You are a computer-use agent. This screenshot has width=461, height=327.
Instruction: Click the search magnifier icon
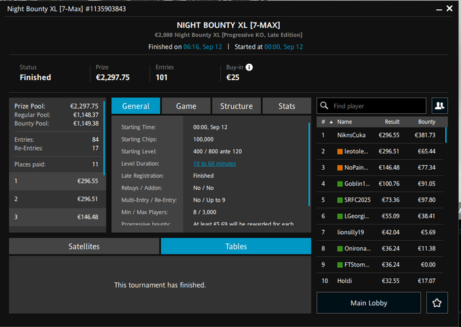pos(325,106)
